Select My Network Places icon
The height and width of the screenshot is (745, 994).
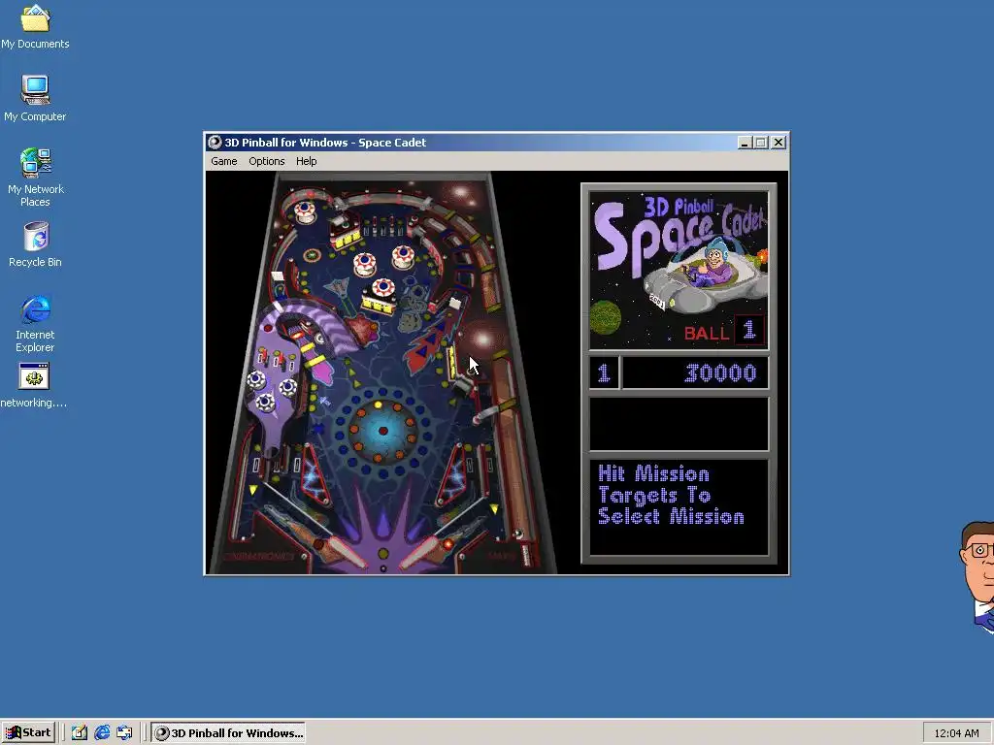(35, 177)
